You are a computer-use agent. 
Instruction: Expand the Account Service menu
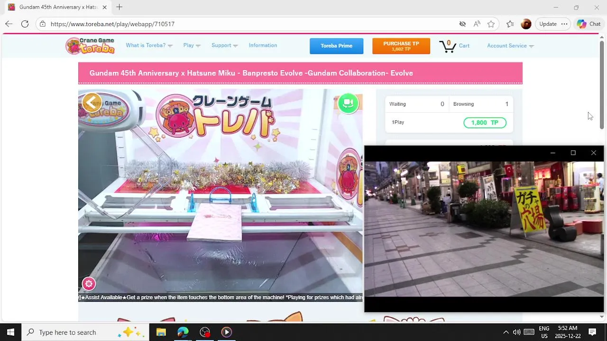click(510, 46)
